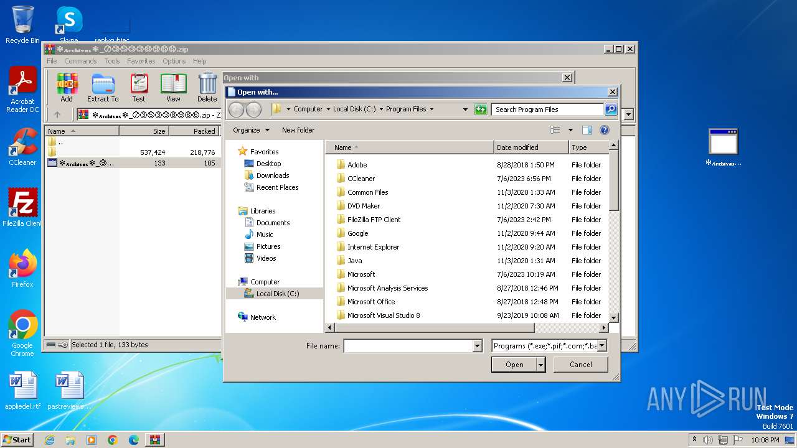Open WinRAR path dropdown arrow
The width and height of the screenshot is (797, 448).
click(x=628, y=114)
